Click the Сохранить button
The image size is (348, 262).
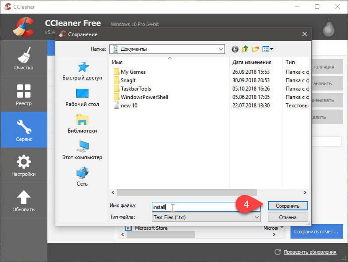pos(288,206)
